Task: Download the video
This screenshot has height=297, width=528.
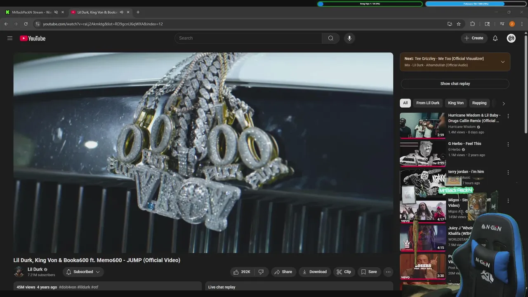Action: pyautogui.click(x=315, y=272)
